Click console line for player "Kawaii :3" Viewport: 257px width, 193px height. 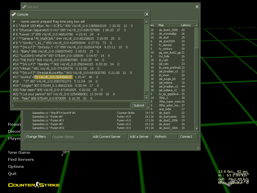pos(56,34)
